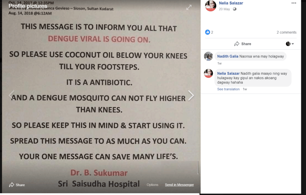
Task: Open Nelia Salazar's name link in the post header
Action: 231,3
